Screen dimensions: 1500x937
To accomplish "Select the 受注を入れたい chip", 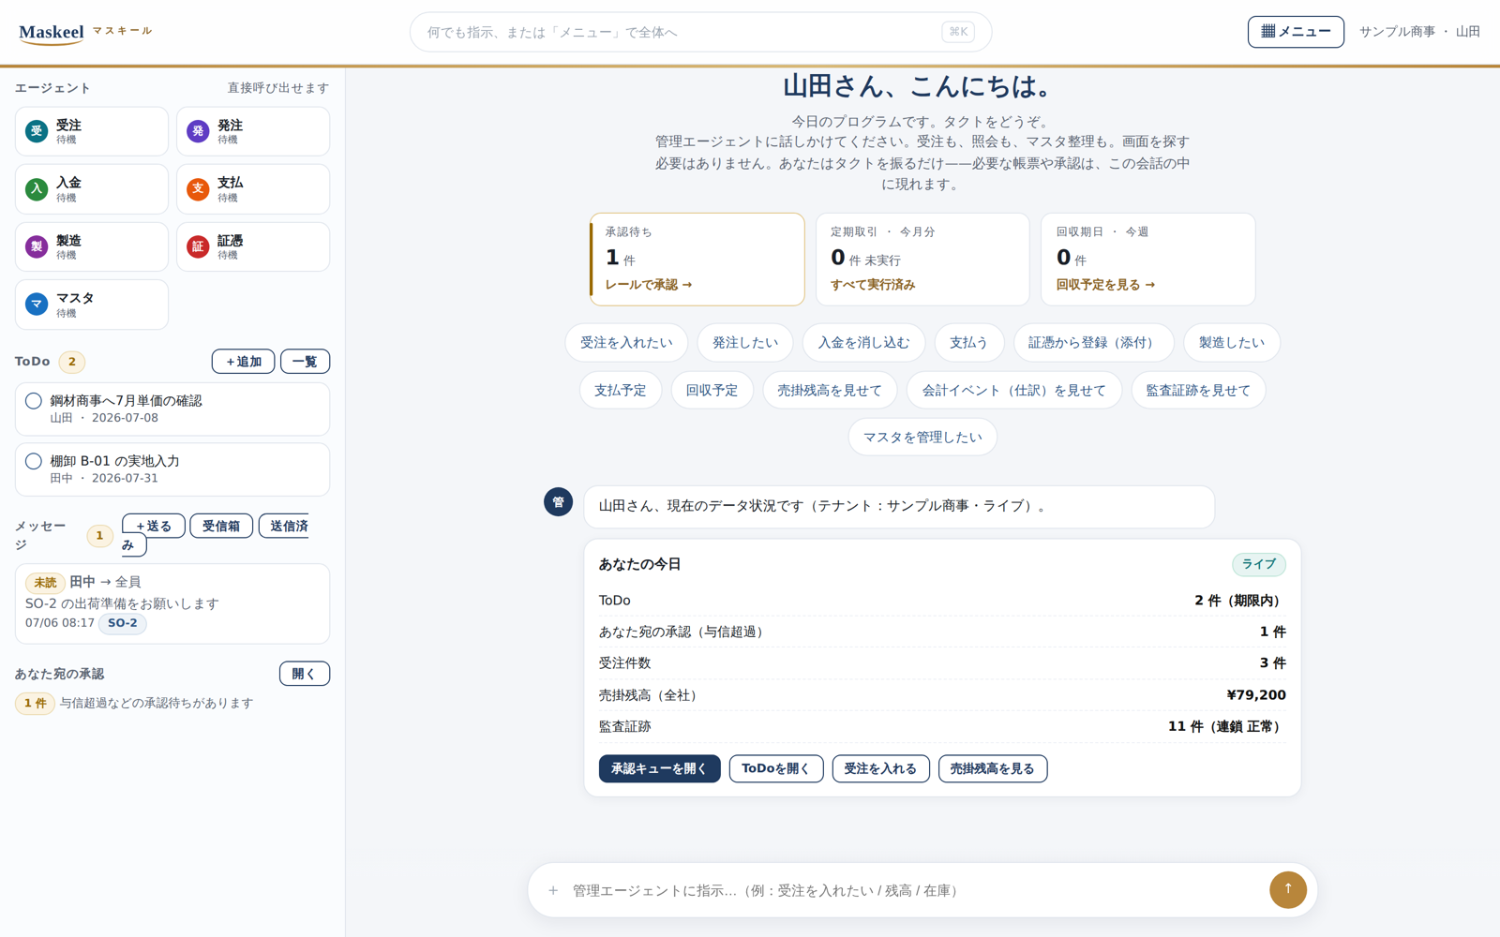I will 626,343.
